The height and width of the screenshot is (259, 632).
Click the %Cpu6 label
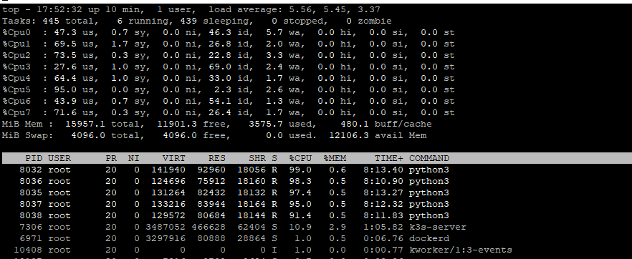[16, 101]
